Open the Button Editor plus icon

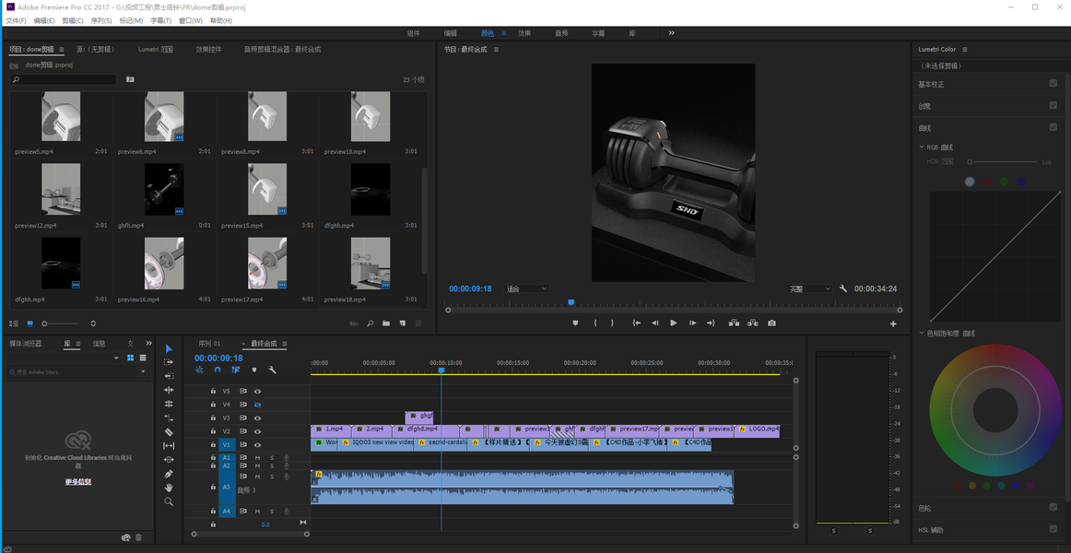(893, 324)
